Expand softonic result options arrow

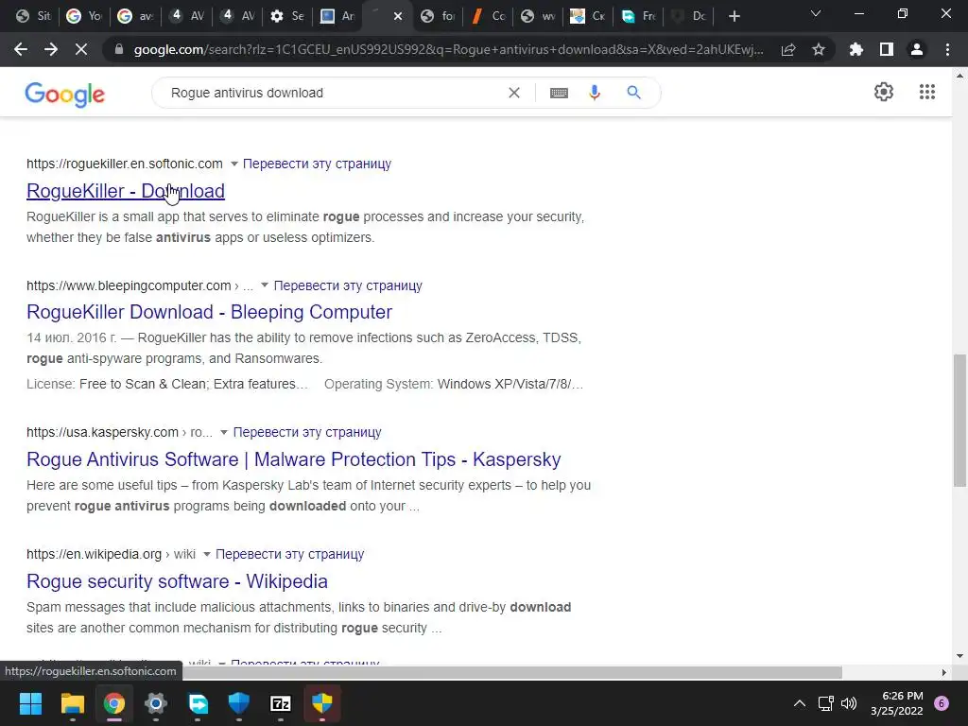coord(234,164)
